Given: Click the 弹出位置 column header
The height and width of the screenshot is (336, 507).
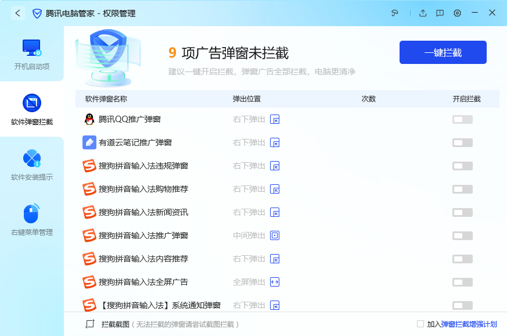Looking at the screenshot, I should tap(247, 99).
